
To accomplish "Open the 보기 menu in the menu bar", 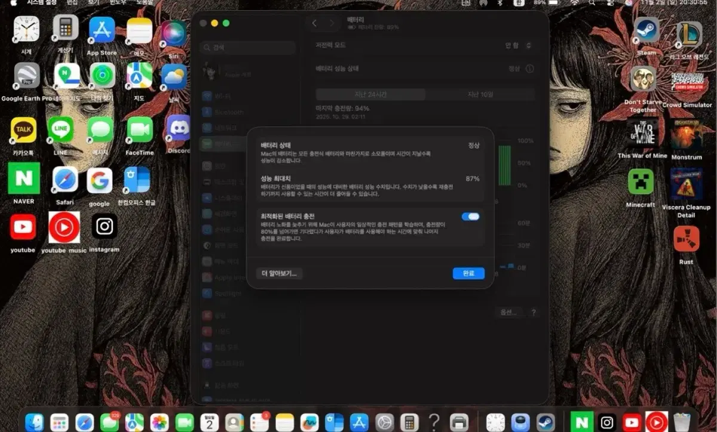I will pyautogui.click(x=93, y=2).
